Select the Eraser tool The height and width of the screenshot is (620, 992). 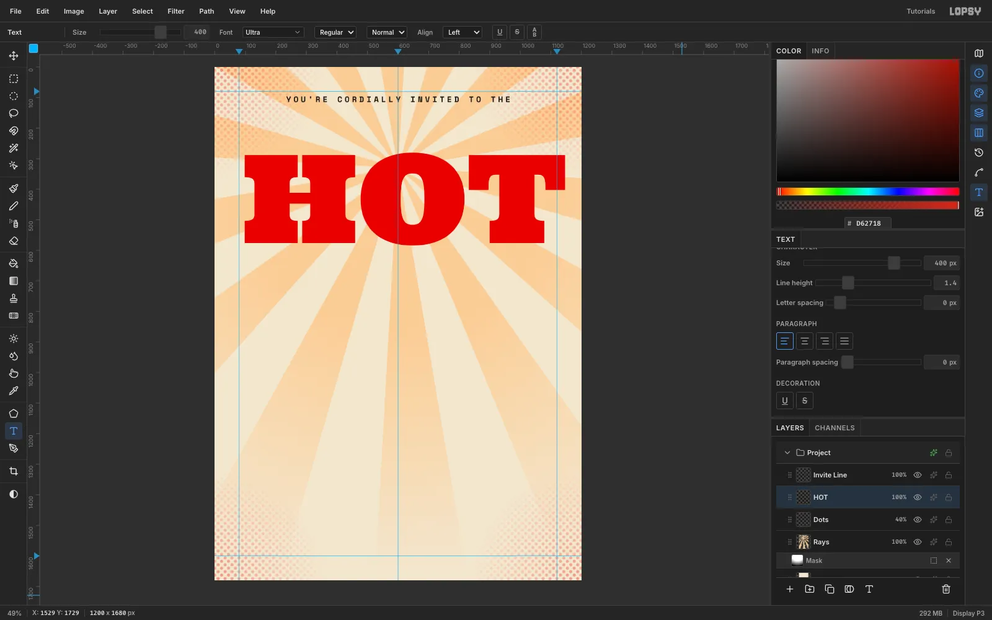[14, 241]
